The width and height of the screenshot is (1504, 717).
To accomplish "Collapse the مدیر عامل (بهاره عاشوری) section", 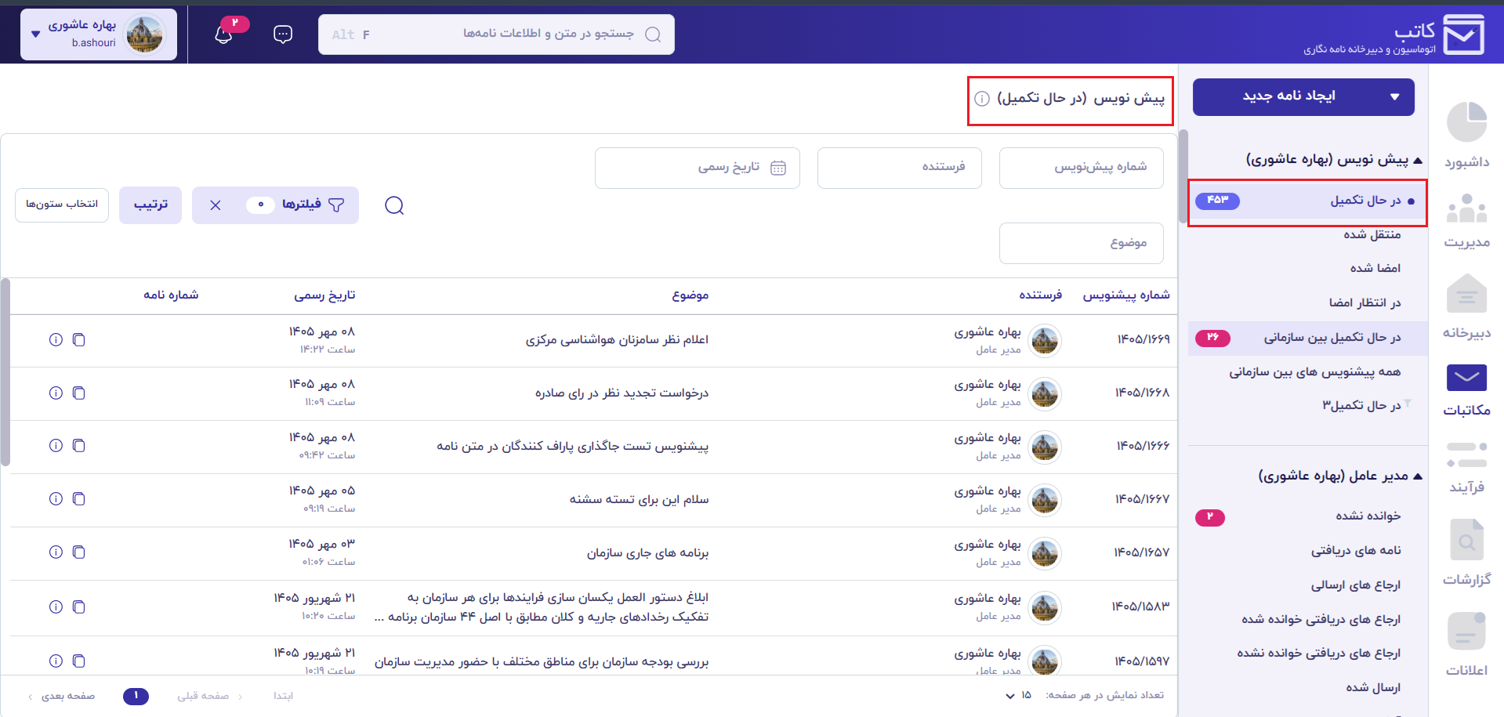I will pos(1418,476).
